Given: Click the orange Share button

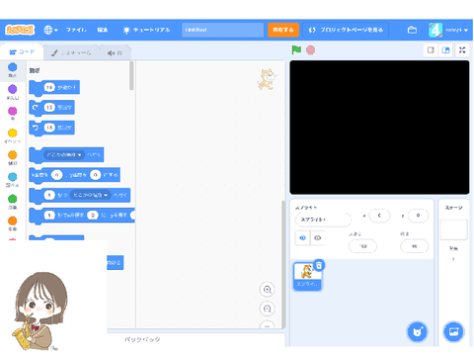Looking at the screenshot, I should pos(283,30).
